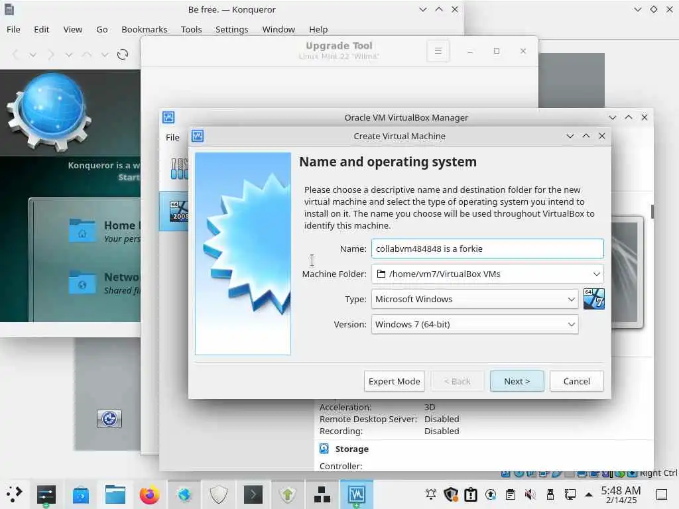Open the Help menu in Konqueror

pyautogui.click(x=318, y=29)
